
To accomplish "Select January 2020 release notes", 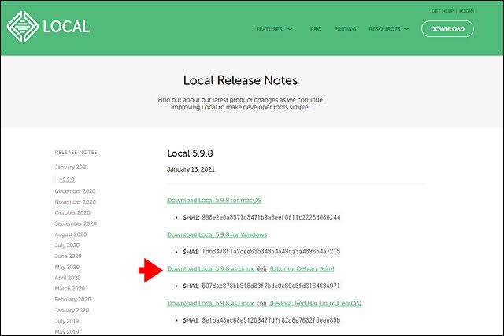I will pos(72,311).
